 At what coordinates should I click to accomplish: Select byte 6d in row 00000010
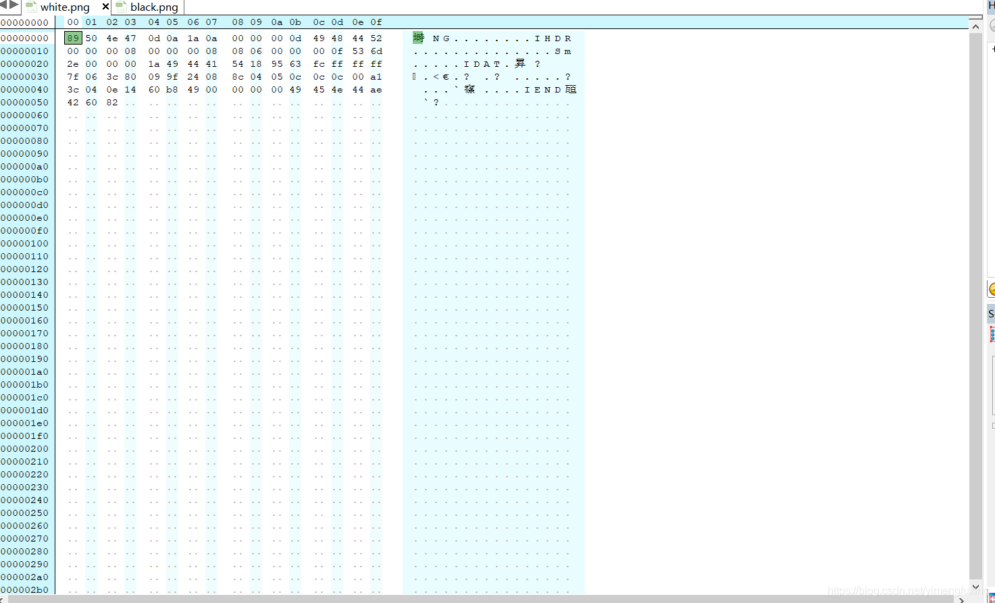(376, 51)
